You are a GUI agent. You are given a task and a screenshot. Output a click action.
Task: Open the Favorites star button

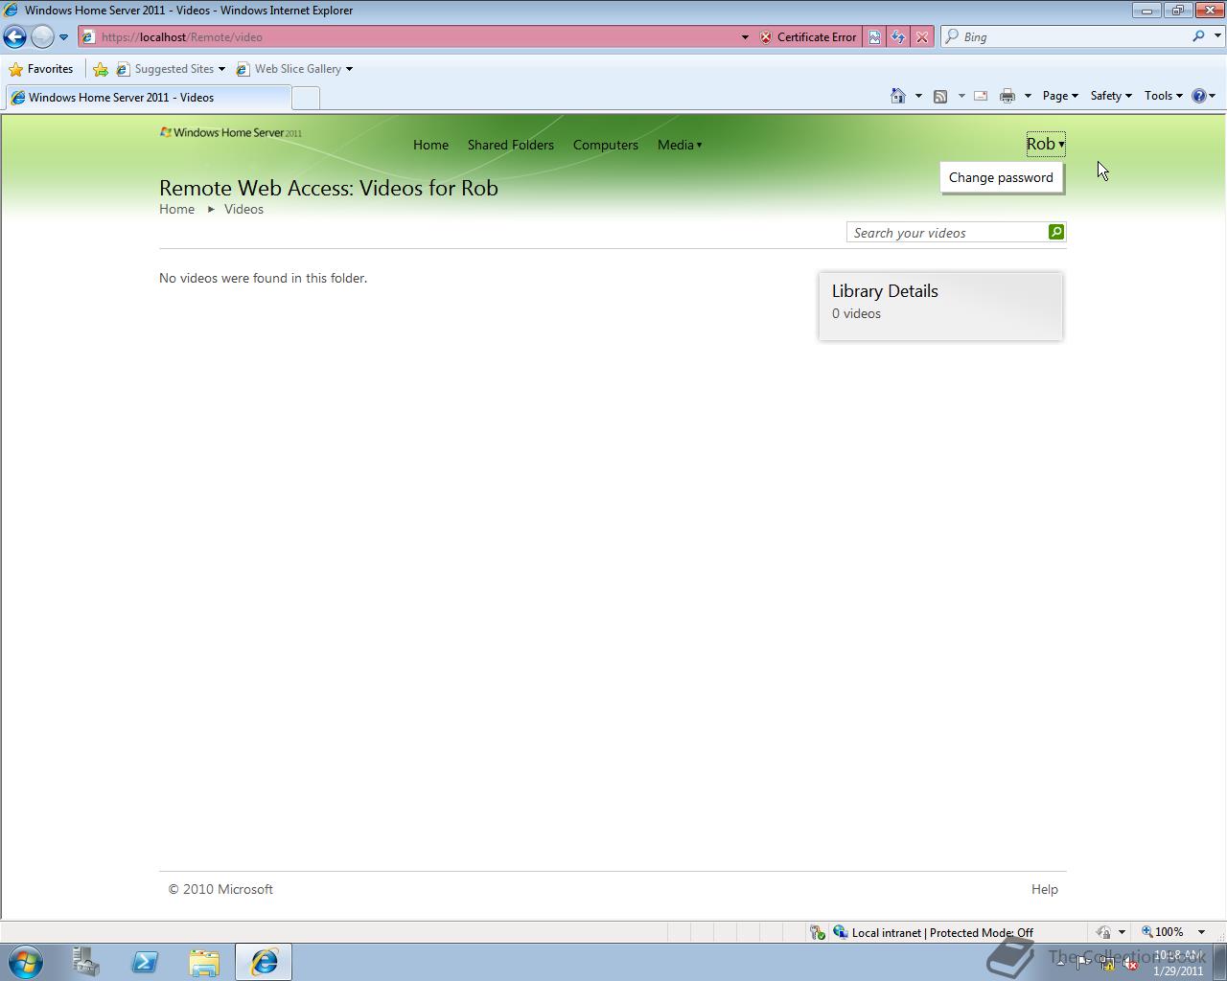41,69
